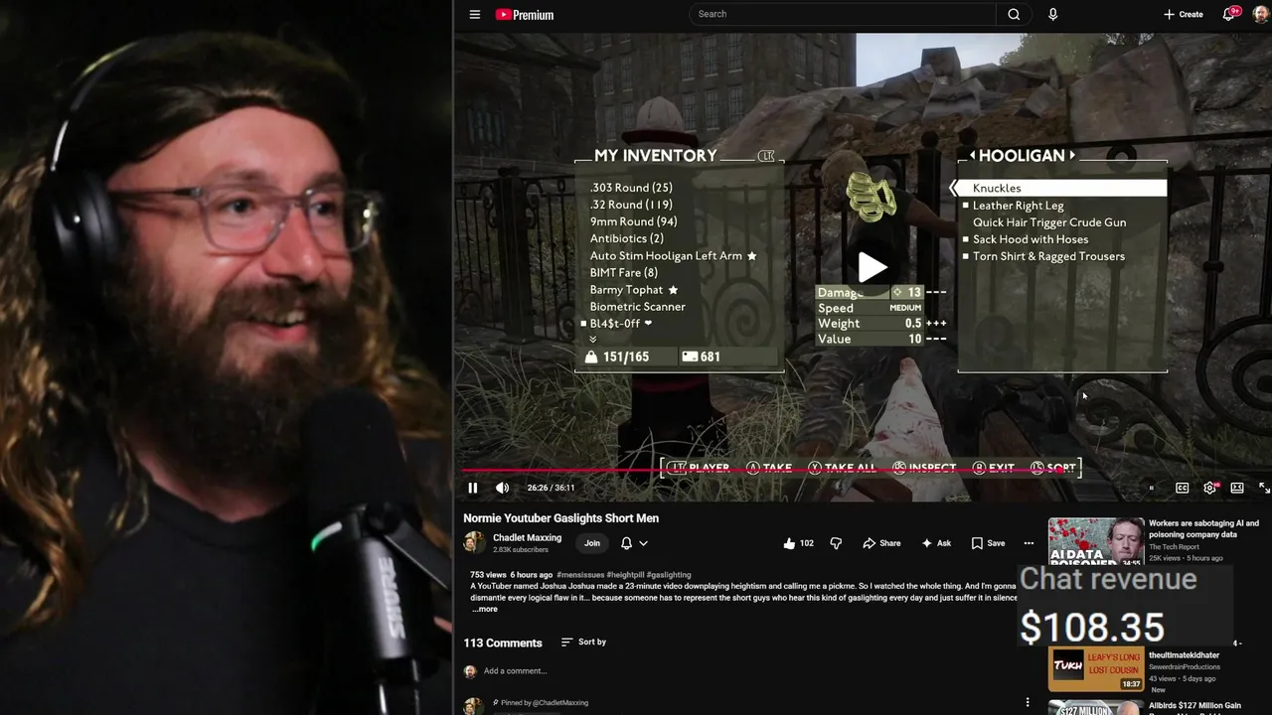Select Quick Hair Trigger Crude Gun item
The width and height of the screenshot is (1272, 715).
click(x=1048, y=222)
